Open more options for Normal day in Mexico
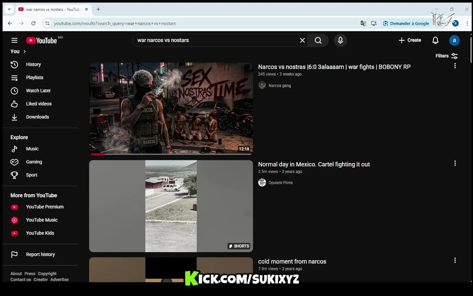The width and height of the screenshot is (473, 296). [x=455, y=163]
